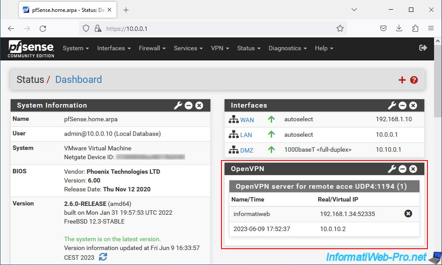
Task: Click the 'system is on the latest version' text
Action: (x=112, y=239)
